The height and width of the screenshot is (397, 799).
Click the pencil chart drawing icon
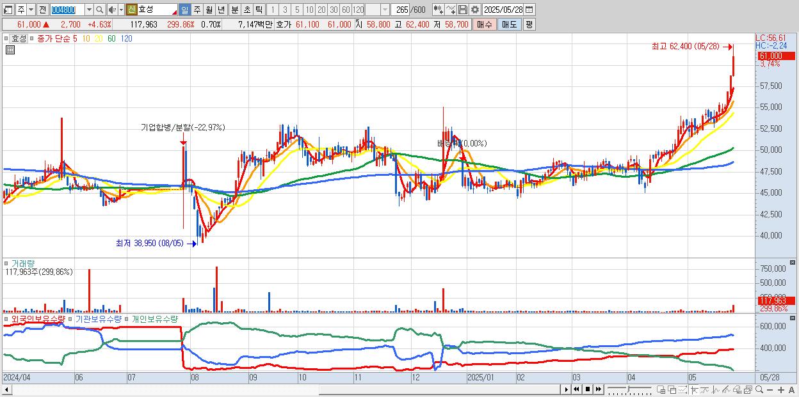(726, 389)
